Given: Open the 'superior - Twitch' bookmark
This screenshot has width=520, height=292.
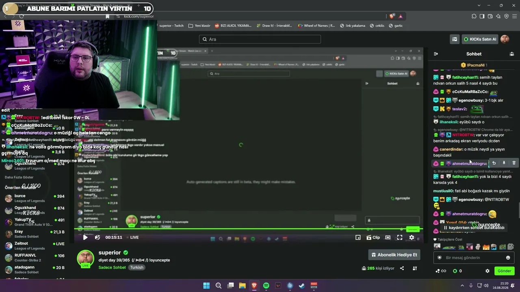Looking at the screenshot, I should [171, 26].
